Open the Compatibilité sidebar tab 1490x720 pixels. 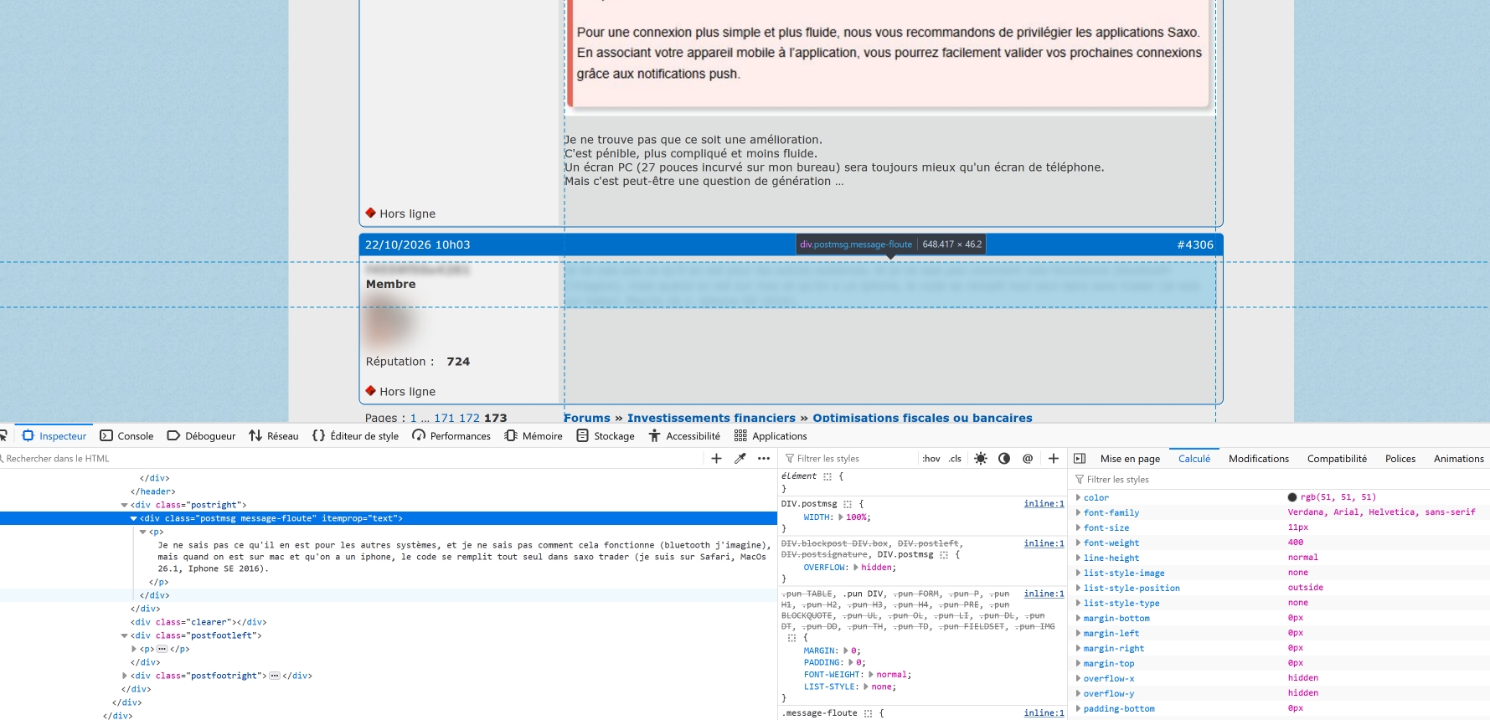click(1337, 459)
